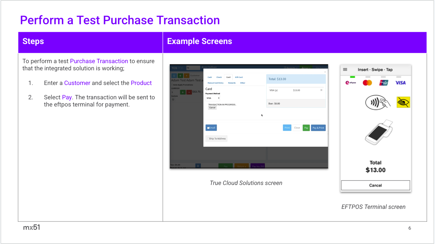Remove the VISA (p) payment line
Image resolution: width=435 pixels, height=244 pixels.
(321, 90)
